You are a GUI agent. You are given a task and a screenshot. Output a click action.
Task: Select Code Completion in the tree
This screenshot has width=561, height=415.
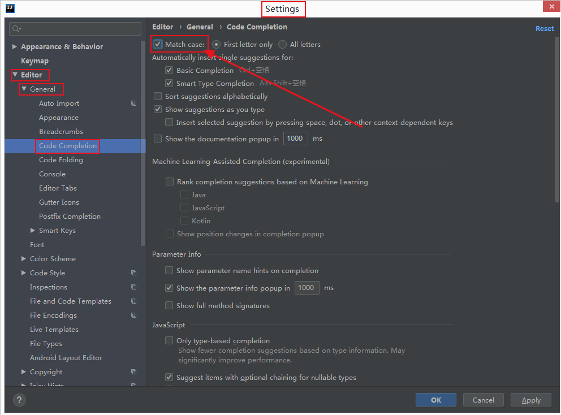[x=68, y=146]
